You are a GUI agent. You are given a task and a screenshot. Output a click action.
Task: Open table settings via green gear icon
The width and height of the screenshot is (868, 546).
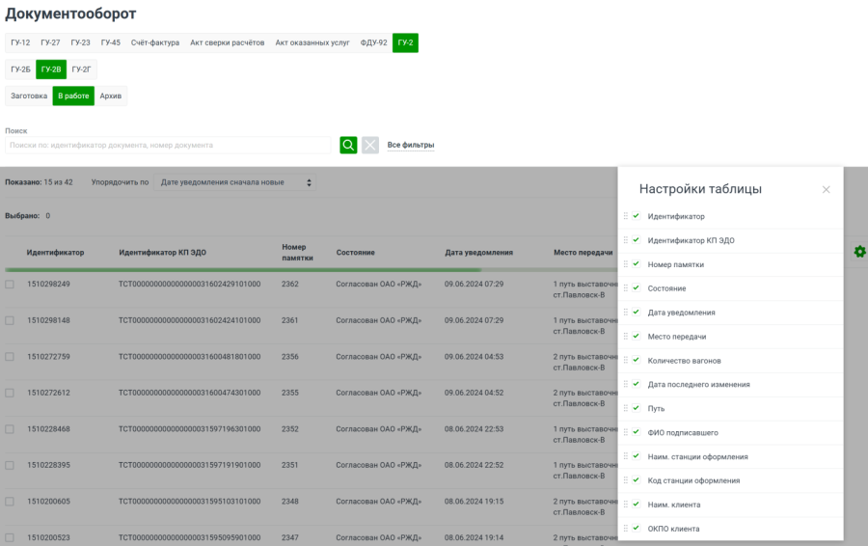point(859,252)
